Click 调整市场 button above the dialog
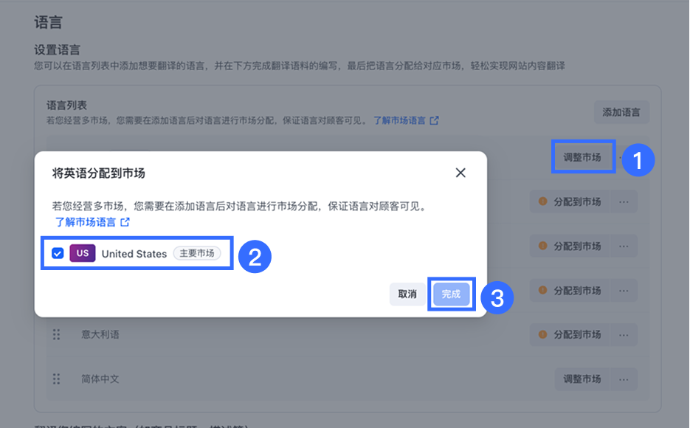The width and height of the screenshot is (690, 428). (x=582, y=157)
